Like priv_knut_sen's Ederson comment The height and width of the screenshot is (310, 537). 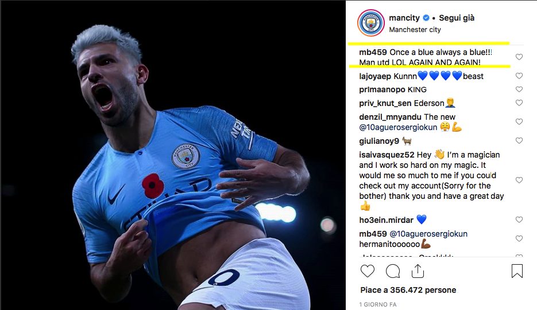pyautogui.click(x=519, y=103)
